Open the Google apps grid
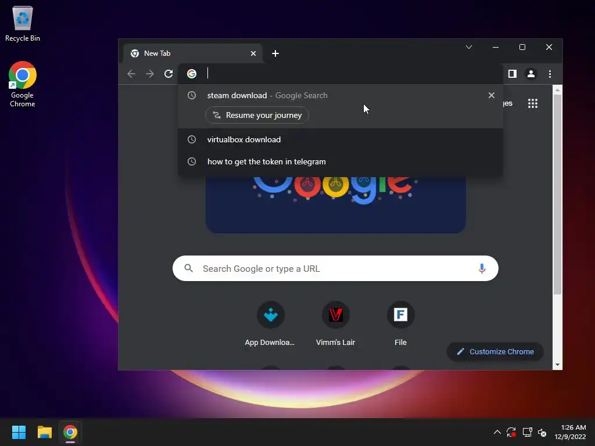Viewport: 595px width, 446px height. tap(533, 103)
